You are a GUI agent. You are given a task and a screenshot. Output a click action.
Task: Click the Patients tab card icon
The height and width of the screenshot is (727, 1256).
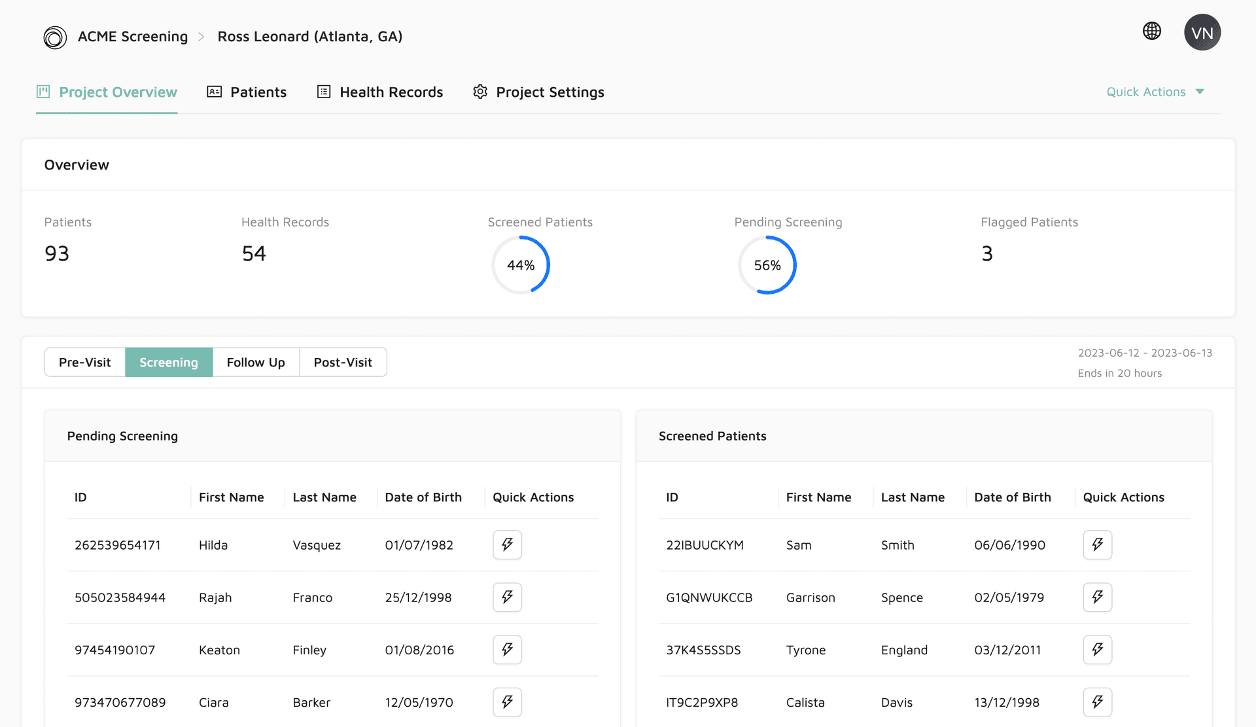[x=215, y=92]
